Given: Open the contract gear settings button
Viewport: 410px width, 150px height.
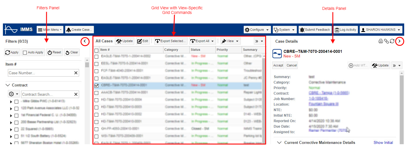Looking at the screenshot, I should pyautogui.click(x=14, y=94).
